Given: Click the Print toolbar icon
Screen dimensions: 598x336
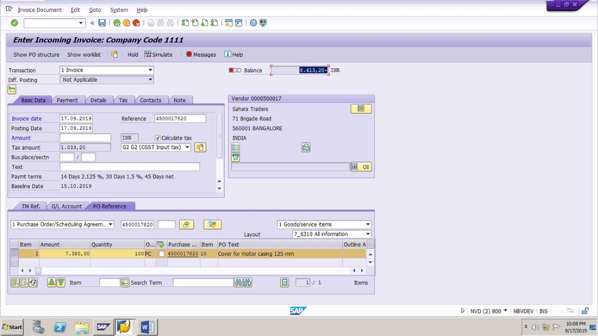Looking at the screenshot, I should (151, 23).
